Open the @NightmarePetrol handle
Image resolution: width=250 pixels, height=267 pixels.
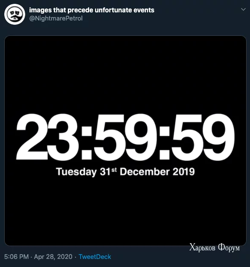(56, 18)
